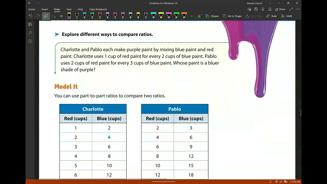Select the magenta highlighter
This screenshot has height=184, width=327.
pos(169,16)
